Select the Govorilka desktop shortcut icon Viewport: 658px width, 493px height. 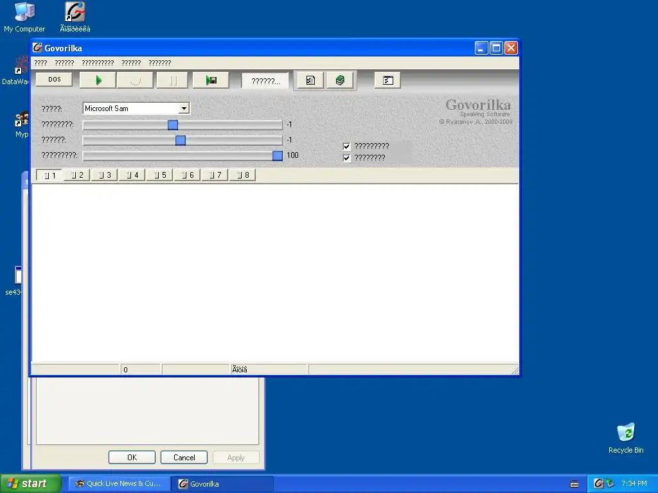[75, 17]
